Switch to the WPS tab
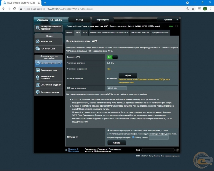Image resolution: width=214 pixels, height=171 pixels. 77,32
